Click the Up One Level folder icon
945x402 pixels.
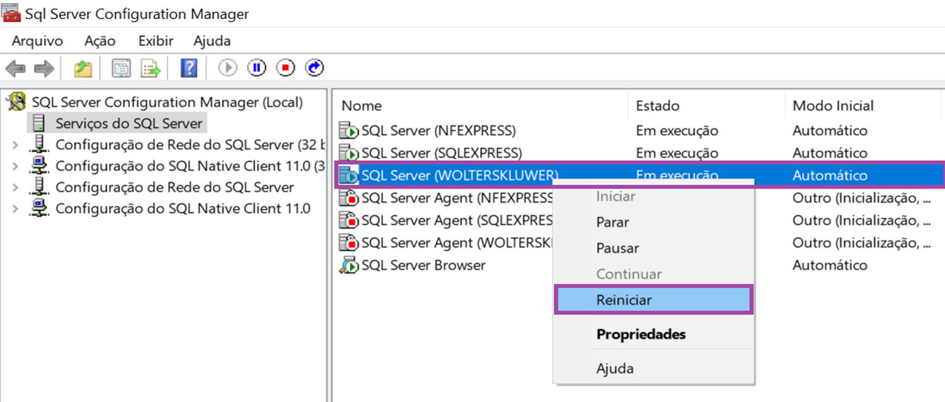click(83, 68)
